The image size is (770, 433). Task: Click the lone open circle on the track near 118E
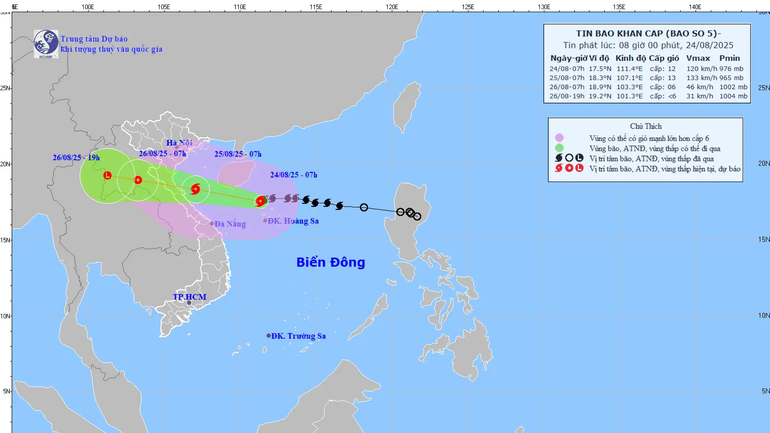coord(364,207)
